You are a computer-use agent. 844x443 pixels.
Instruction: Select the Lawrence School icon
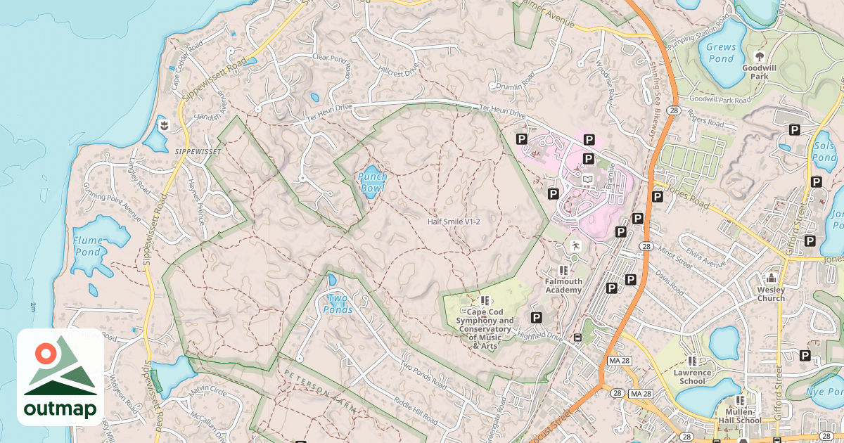pyautogui.click(x=693, y=361)
